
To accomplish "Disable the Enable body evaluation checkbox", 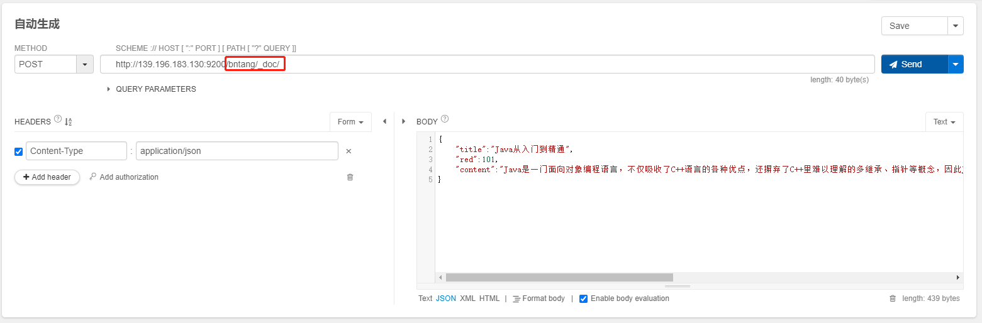I will [583, 298].
